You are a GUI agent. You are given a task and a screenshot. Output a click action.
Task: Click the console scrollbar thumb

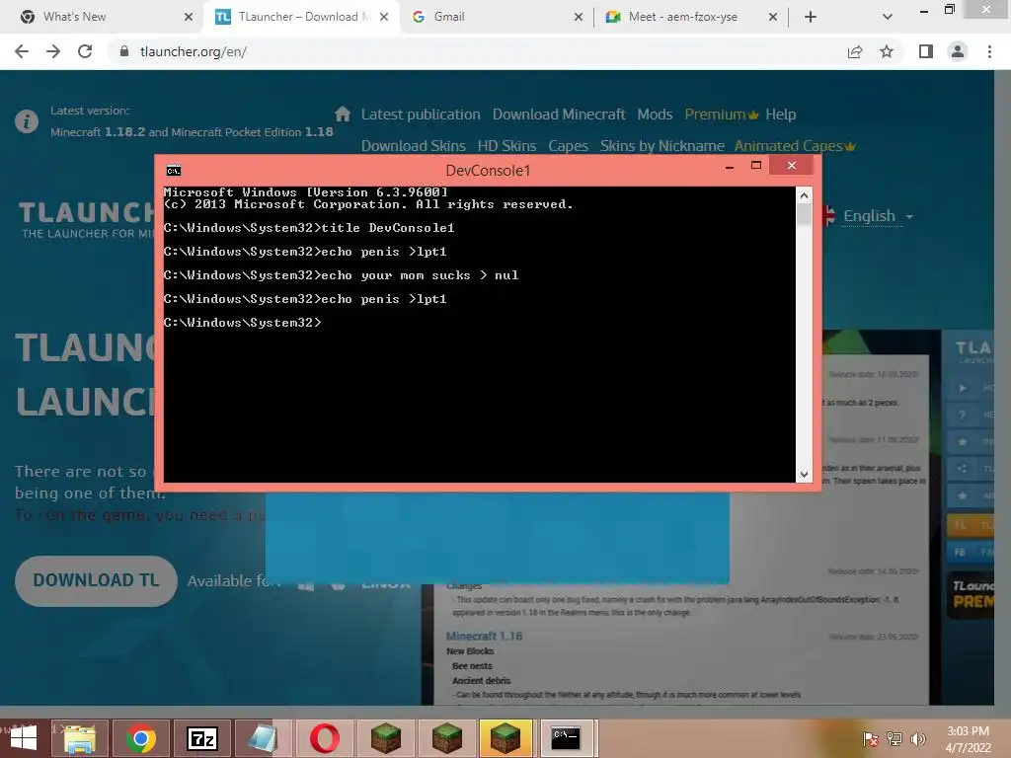click(804, 214)
